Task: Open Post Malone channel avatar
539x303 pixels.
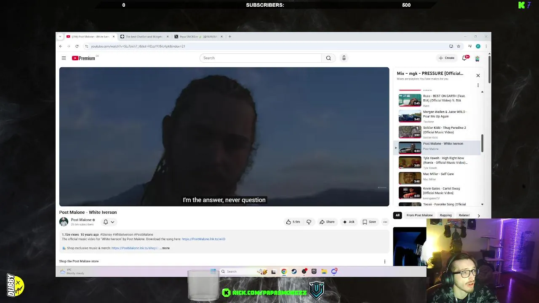Action: [64, 222]
